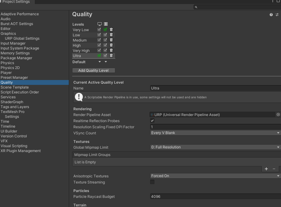Disable Realtime Reflection Probes
Screen dimensions: 281x207
pos(152,121)
